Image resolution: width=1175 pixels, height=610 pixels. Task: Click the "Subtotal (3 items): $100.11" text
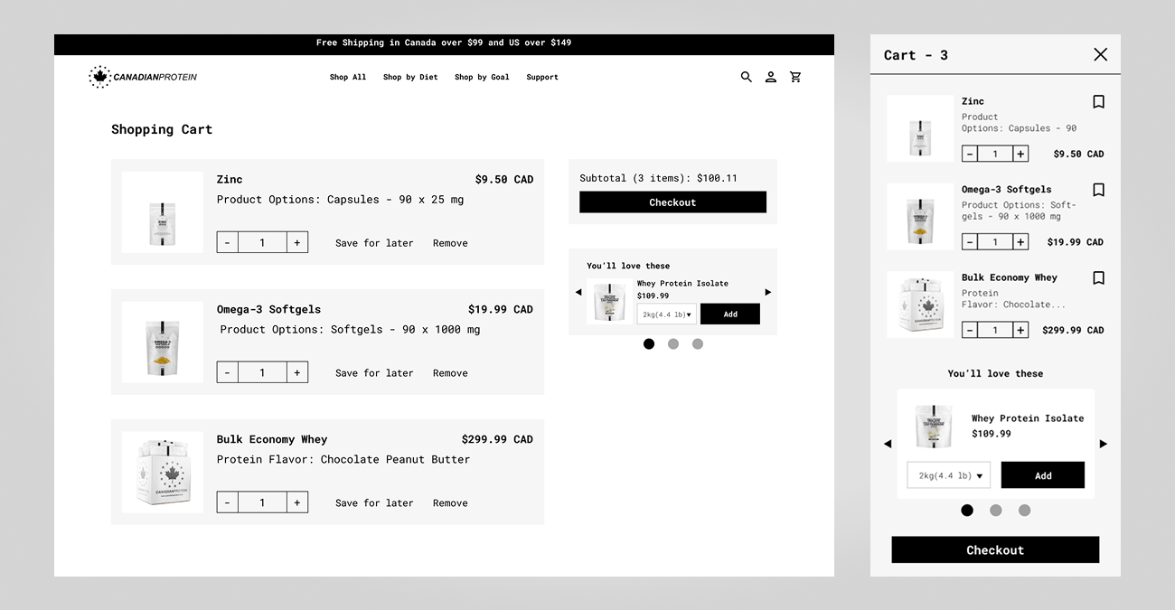pyautogui.click(x=658, y=178)
